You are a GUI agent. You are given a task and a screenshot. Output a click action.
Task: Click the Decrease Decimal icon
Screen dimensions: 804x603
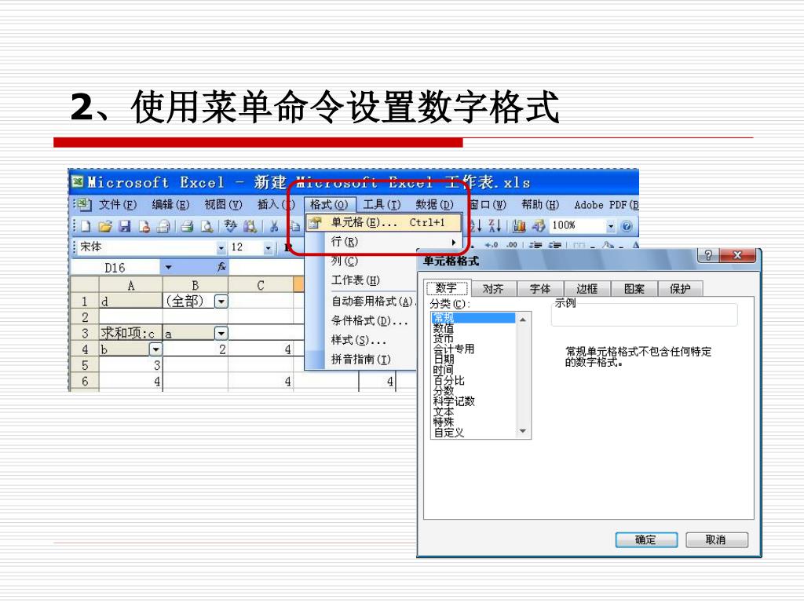coord(511,245)
